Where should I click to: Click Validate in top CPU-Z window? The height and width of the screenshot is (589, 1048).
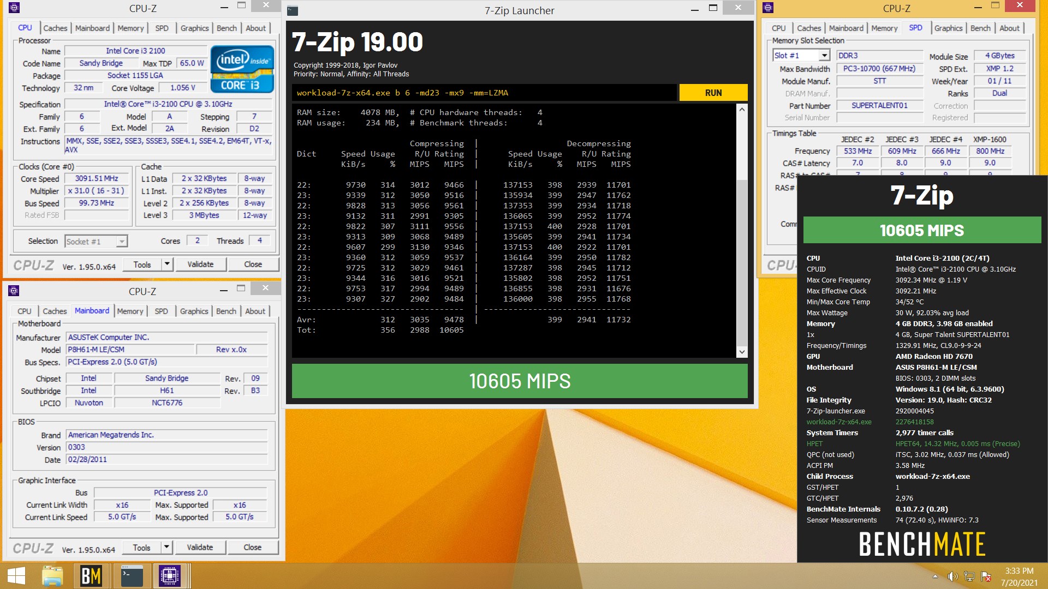[200, 264]
